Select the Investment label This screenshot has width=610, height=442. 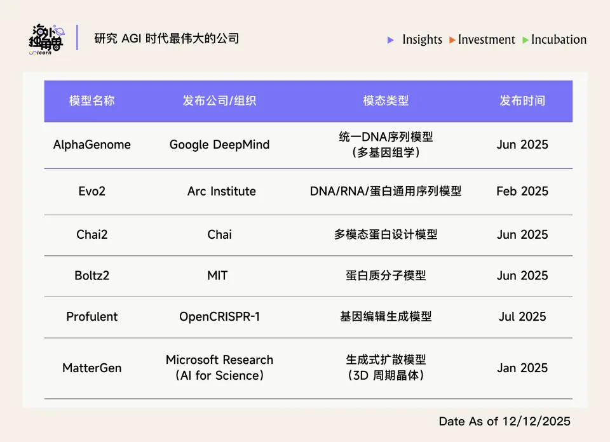coord(487,39)
